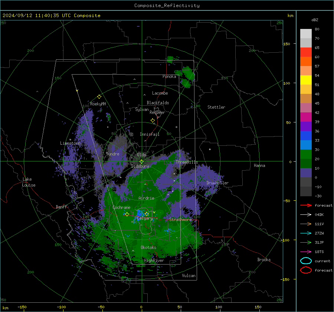Click the Stettler city label
This screenshot has height=312, width=334.
(216, 107)
